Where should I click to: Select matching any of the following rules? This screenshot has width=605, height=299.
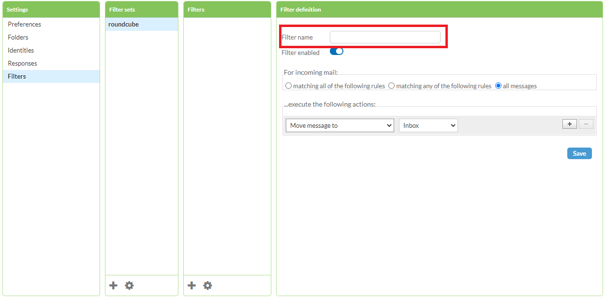(392, 86)
